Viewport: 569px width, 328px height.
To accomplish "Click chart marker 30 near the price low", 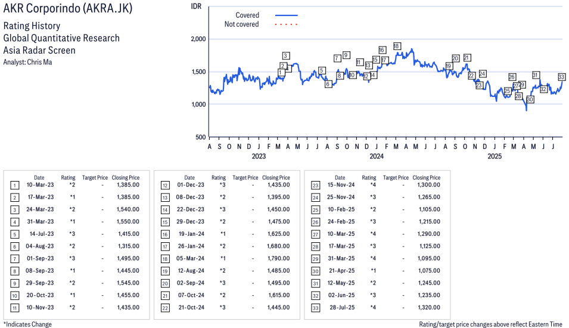I will (530, 99).
